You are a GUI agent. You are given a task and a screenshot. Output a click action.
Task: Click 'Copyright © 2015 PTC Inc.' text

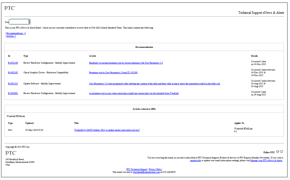(18, 147)
